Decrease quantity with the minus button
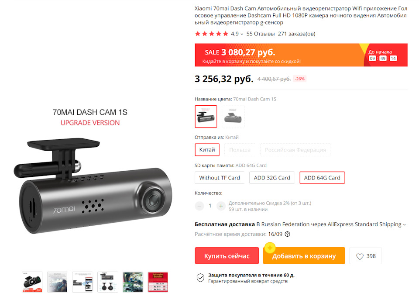The height and width of the screenshot is (300, 419). (199, 206)
